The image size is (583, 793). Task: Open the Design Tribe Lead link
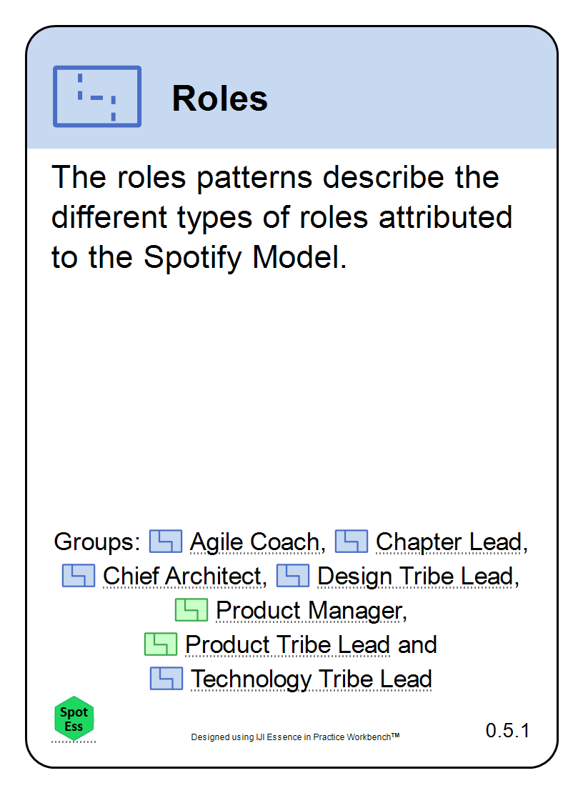tap(415, 577)
